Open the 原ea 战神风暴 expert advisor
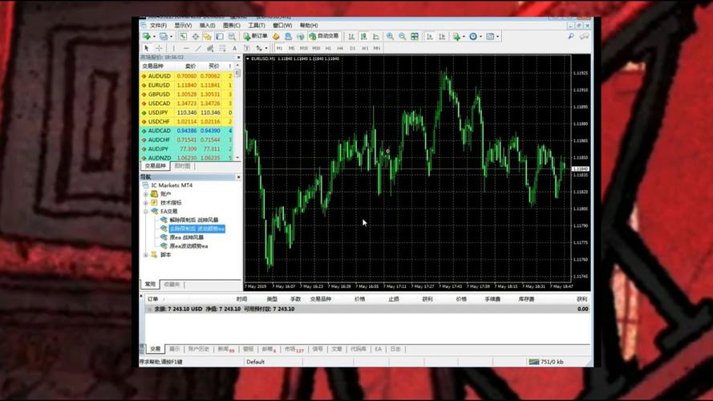The width and height of the screenshot is (713, 401). pyautogui.click(x=186, y=237)
